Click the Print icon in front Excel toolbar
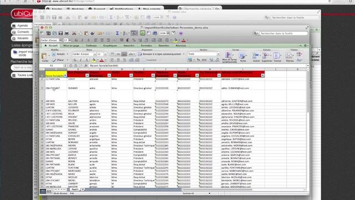This screenshot has height=200, width=355. click(x=67, y=33)
